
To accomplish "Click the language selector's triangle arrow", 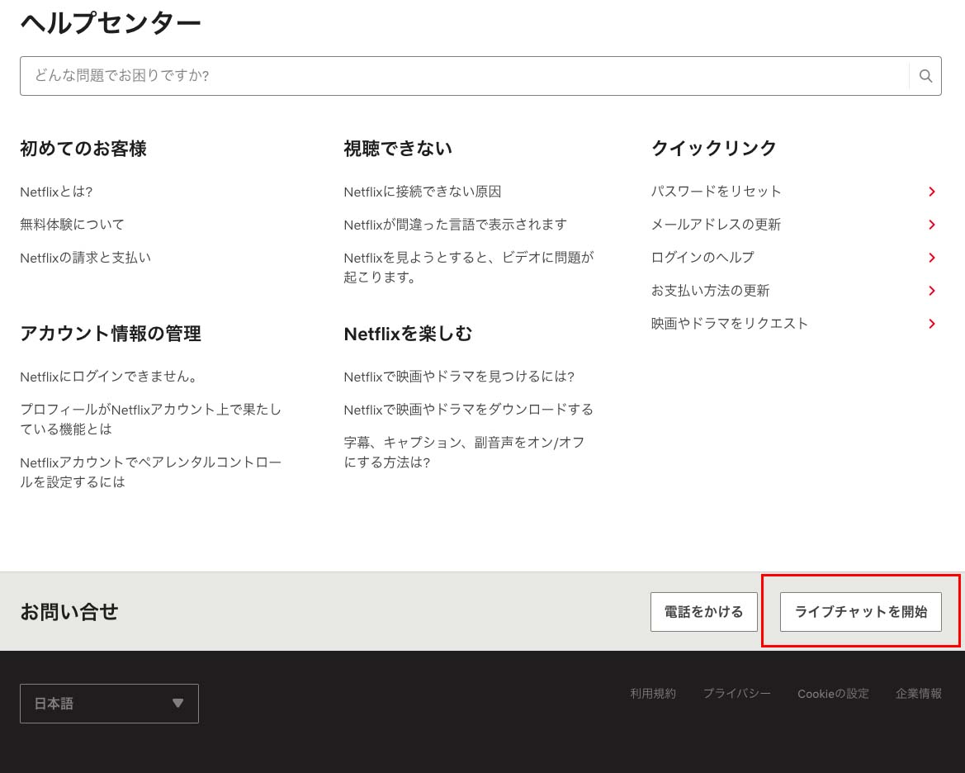I will (177, 703).
